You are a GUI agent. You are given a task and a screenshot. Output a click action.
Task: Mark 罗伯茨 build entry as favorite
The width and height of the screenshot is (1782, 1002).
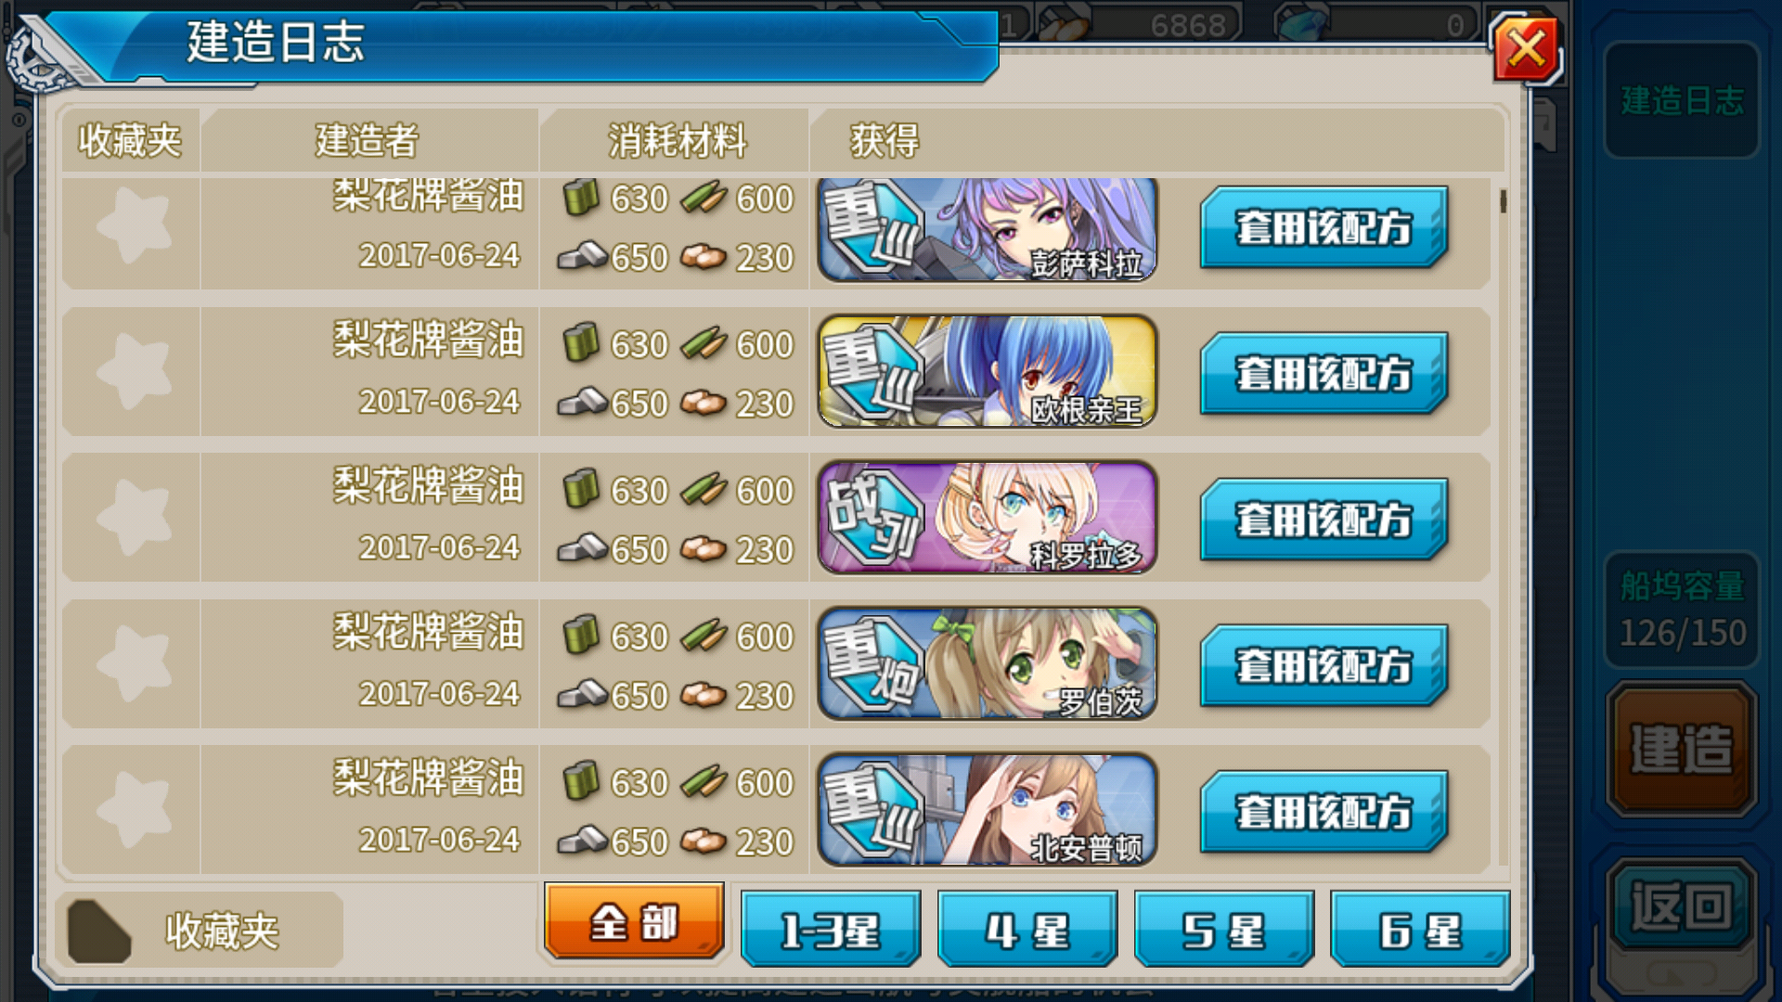134,664
